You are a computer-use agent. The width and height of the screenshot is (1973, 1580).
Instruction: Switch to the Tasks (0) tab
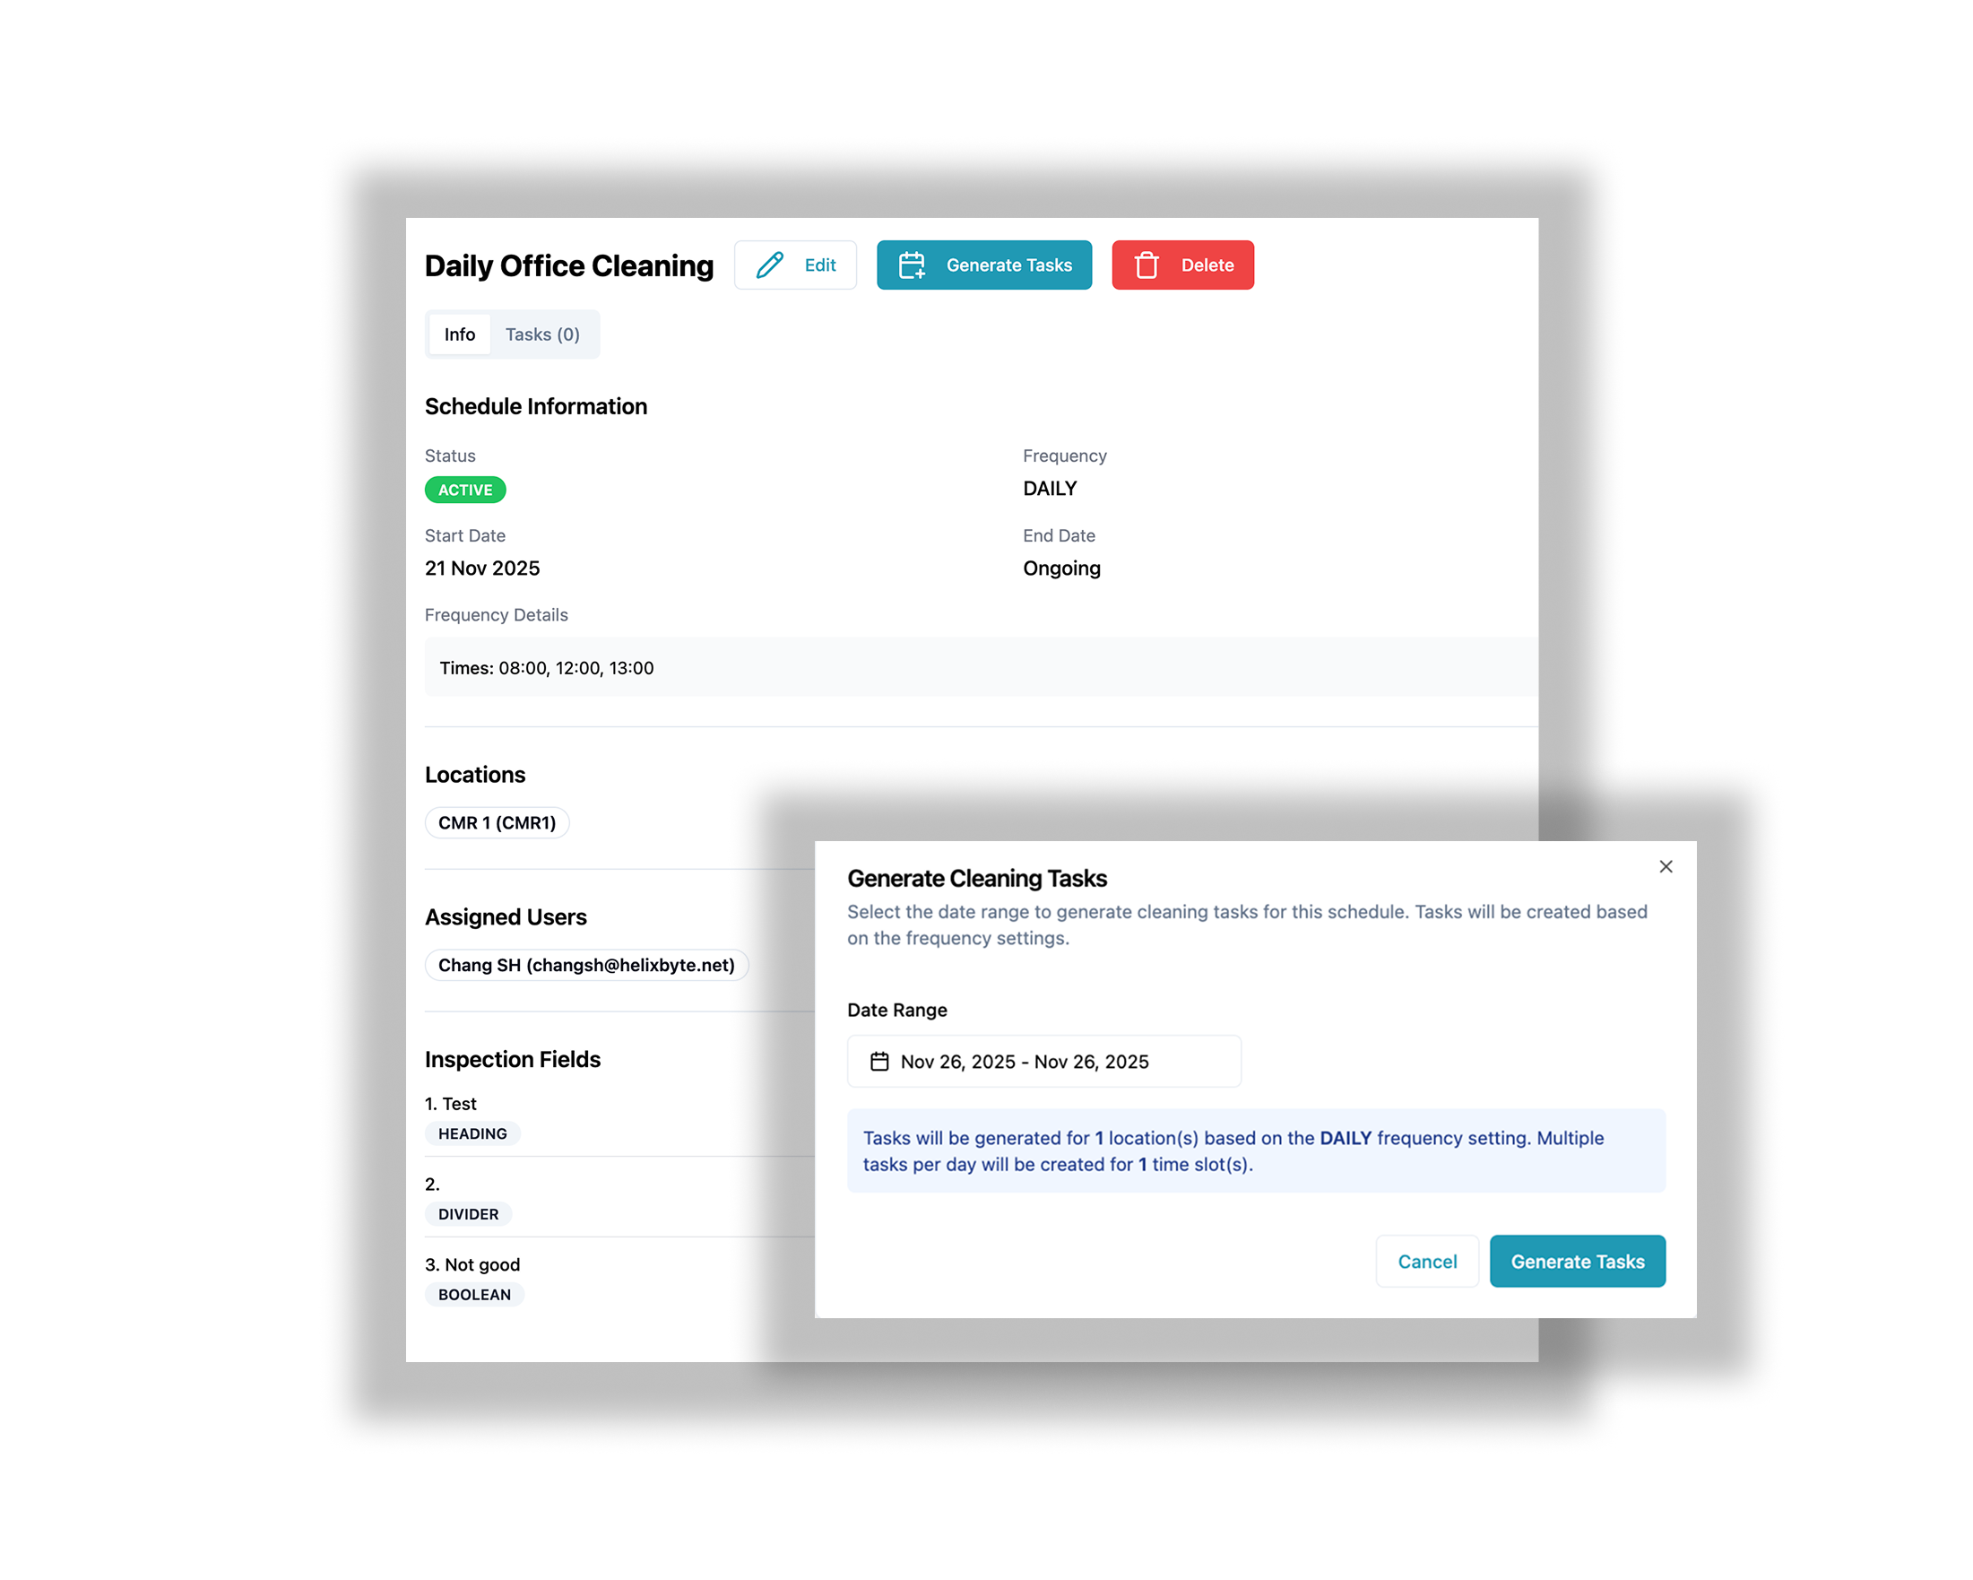coord(544,334)
